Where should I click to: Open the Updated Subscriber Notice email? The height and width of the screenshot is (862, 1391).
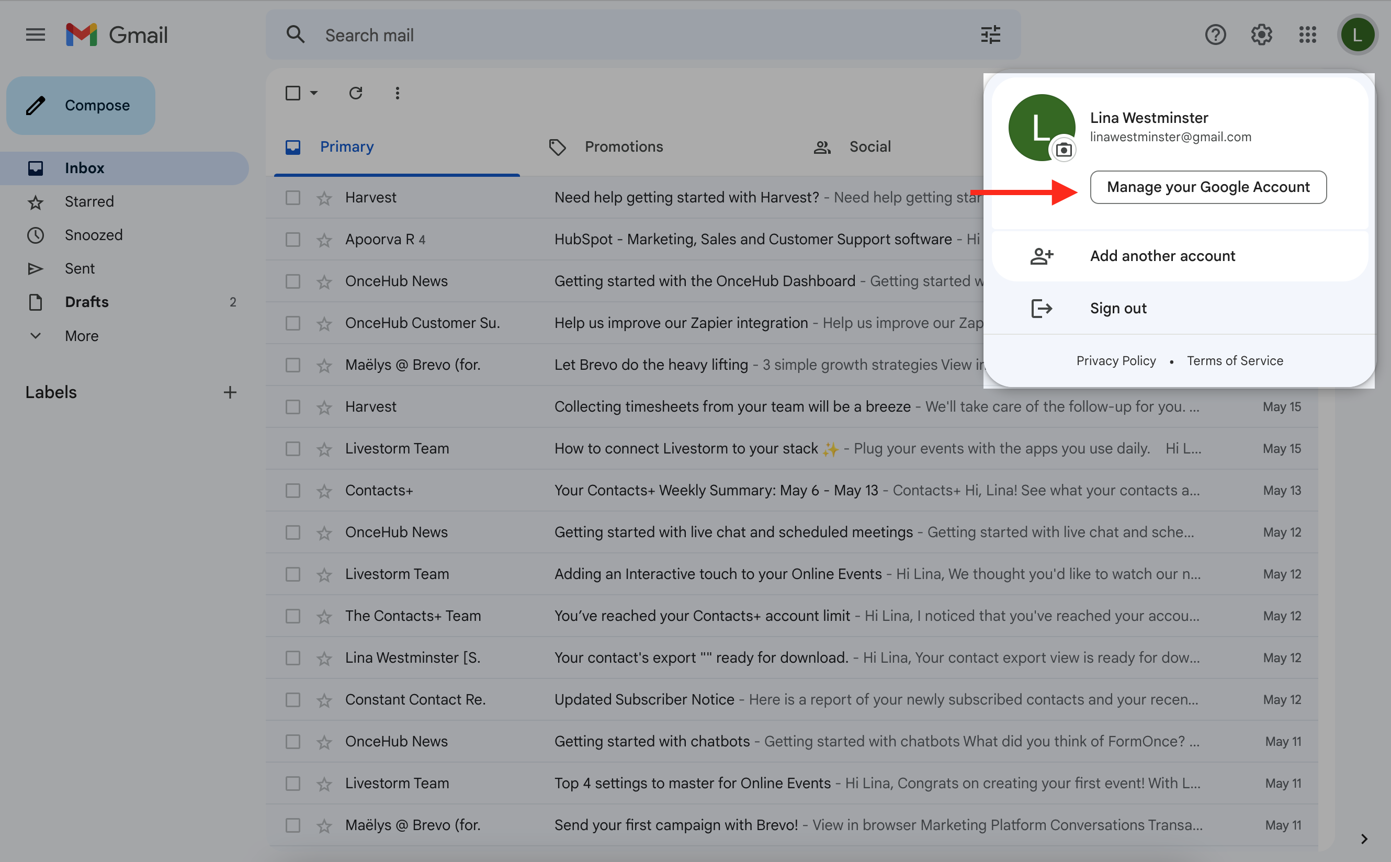pos(792,699)
